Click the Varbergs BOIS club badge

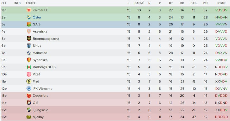tap(28, 67)
